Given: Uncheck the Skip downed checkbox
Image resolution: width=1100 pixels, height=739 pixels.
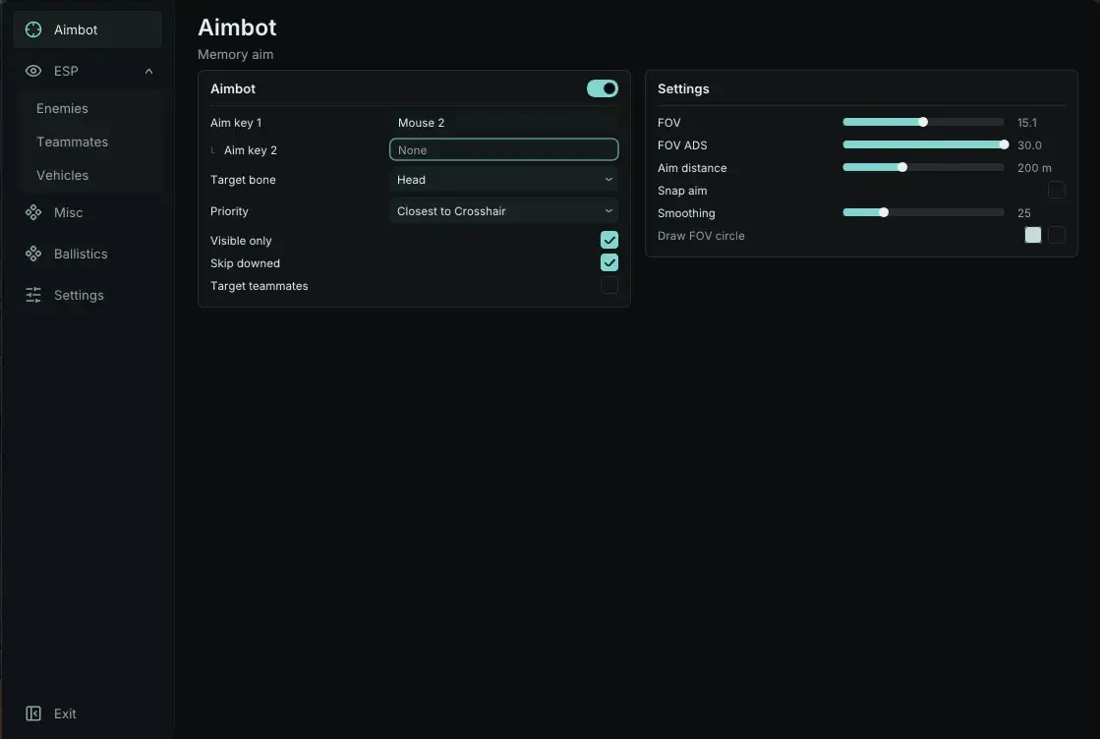Looking at the screenshot, I should point(608,263).
